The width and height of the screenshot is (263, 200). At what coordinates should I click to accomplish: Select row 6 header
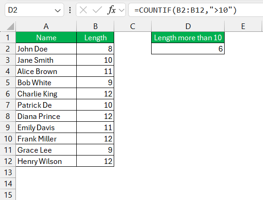[7, 94]
